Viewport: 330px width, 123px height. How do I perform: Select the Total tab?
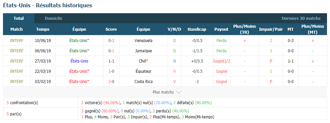point(19,18)
